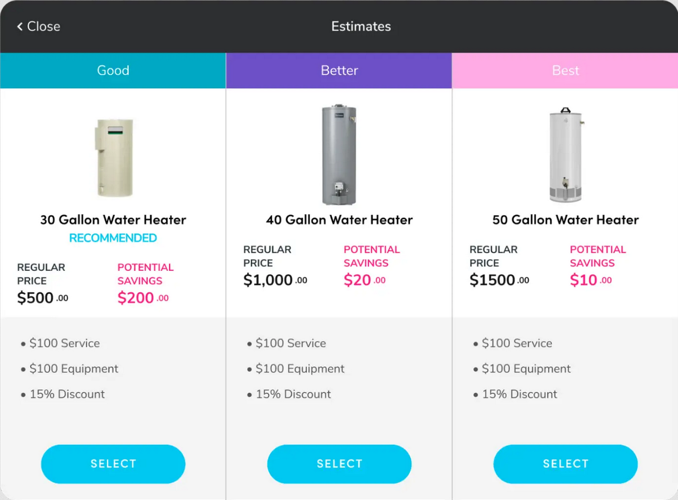Click the RECOMMENDED label under the Good option
The image size is (678, 500).
(x=113, y=238)
